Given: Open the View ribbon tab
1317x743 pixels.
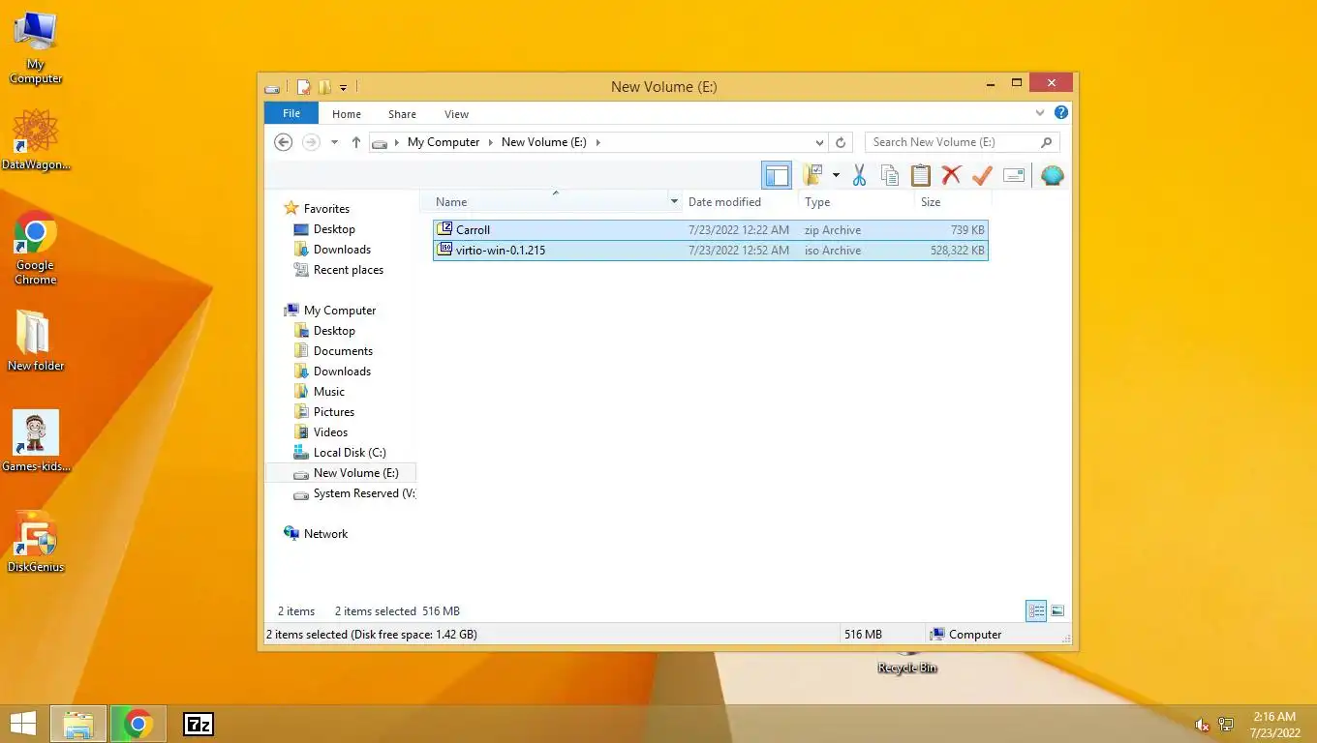Looking at the screenshot, I should (456, 114).
